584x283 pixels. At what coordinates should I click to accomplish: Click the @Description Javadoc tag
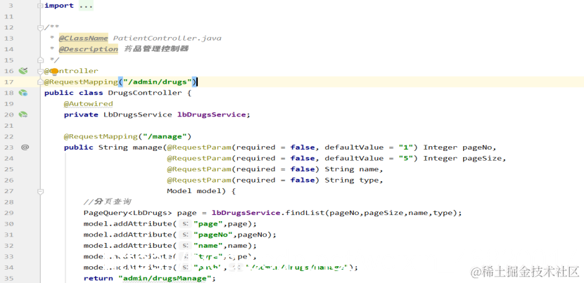(88, 49)
